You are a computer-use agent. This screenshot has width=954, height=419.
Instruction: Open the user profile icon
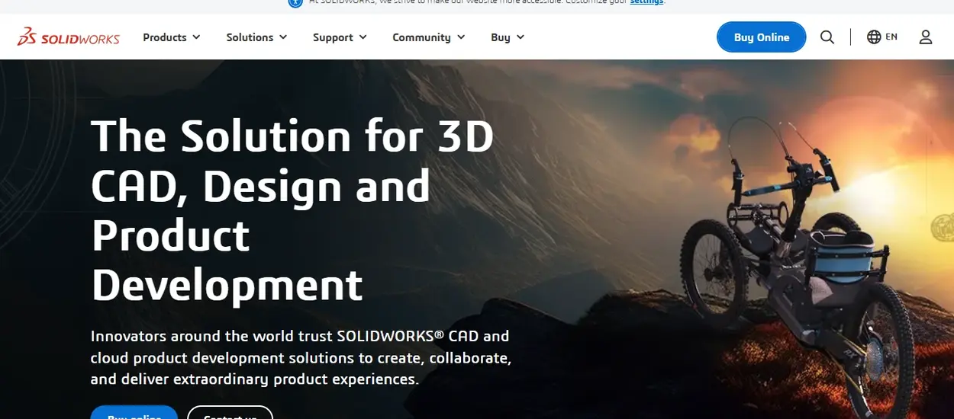pyautogui.click(x=926, y=37)
